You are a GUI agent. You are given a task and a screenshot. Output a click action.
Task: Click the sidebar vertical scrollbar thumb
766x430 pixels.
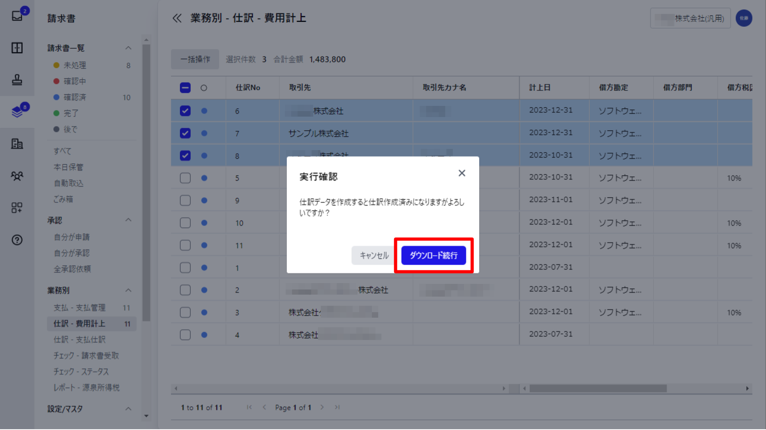point(146,182)
